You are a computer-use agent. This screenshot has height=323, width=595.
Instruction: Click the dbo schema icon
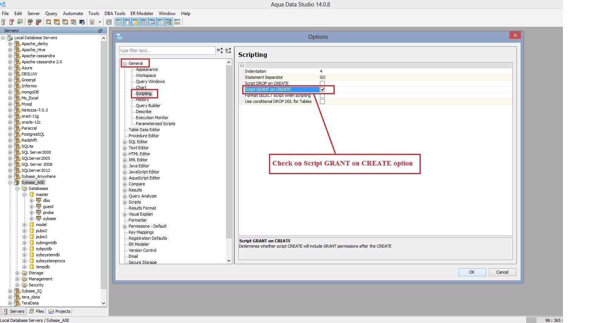coord(38,201)
